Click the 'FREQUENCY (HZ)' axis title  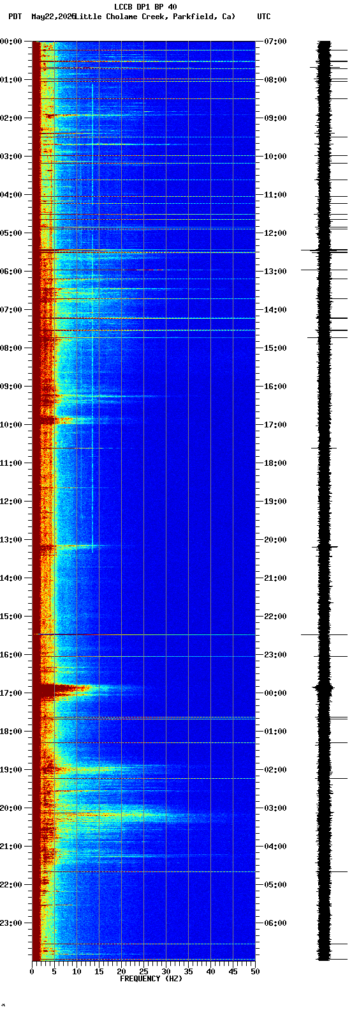tap(151, 979)
